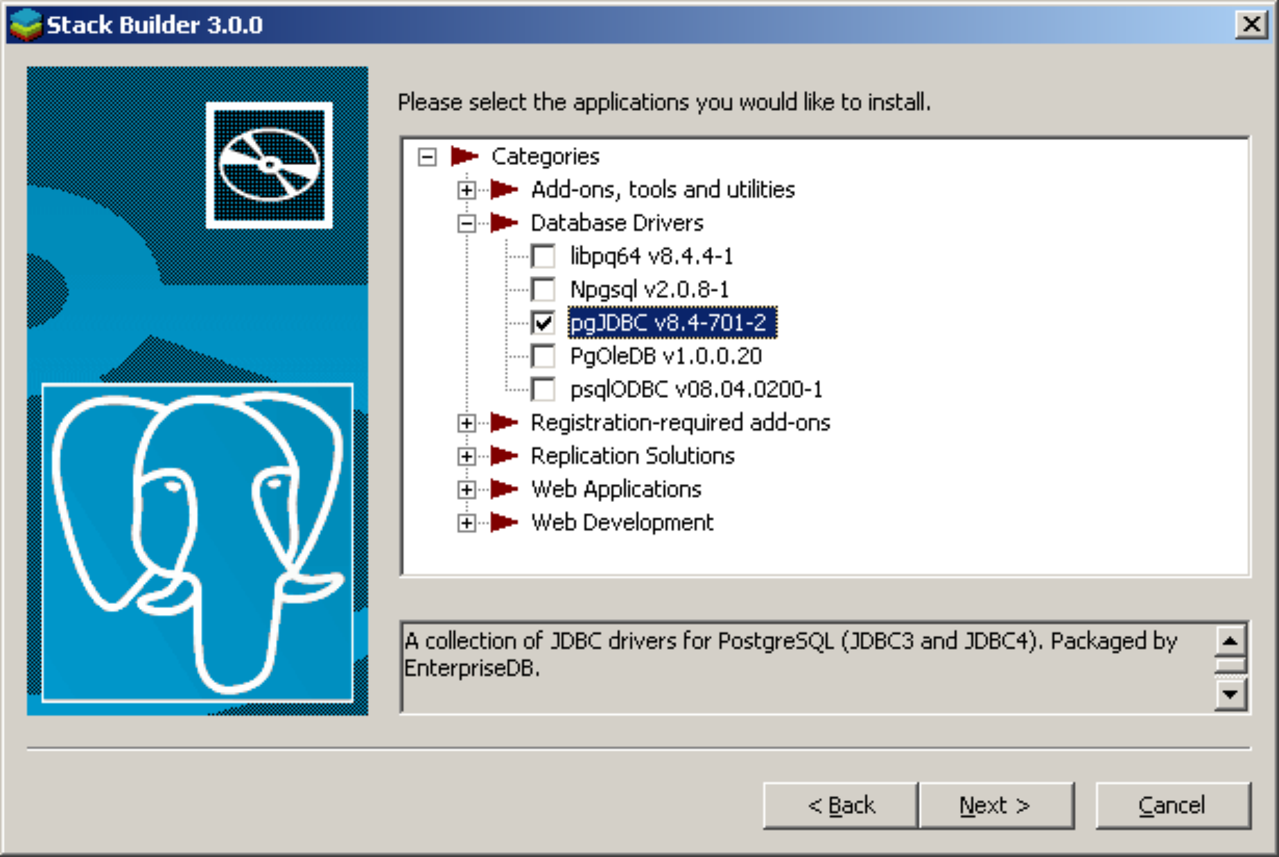The width and height of the screenshot is (1279, 857).
Task: Go back with the Back button
Action: coord(840,805)
